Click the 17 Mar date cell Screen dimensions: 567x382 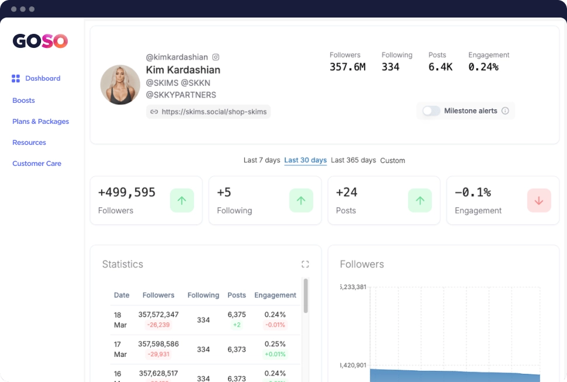point(120,349)
